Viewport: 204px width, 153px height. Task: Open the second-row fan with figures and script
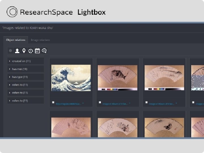(x=118, y=127)
